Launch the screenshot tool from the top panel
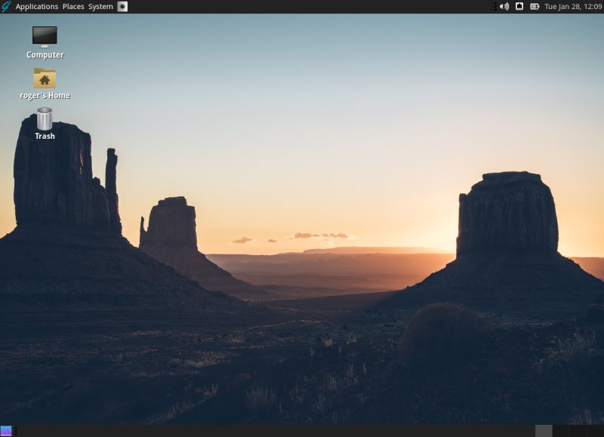 tap(122, 6)
